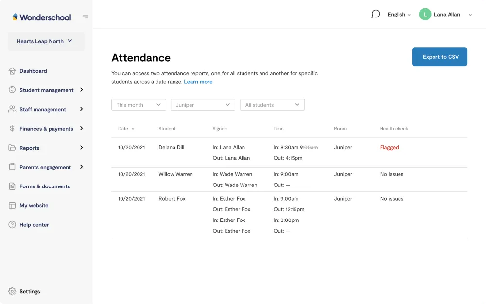Open the Juniper room dropdown
The width and height of the screenshot is (486, 304).
tap(203, 105)
